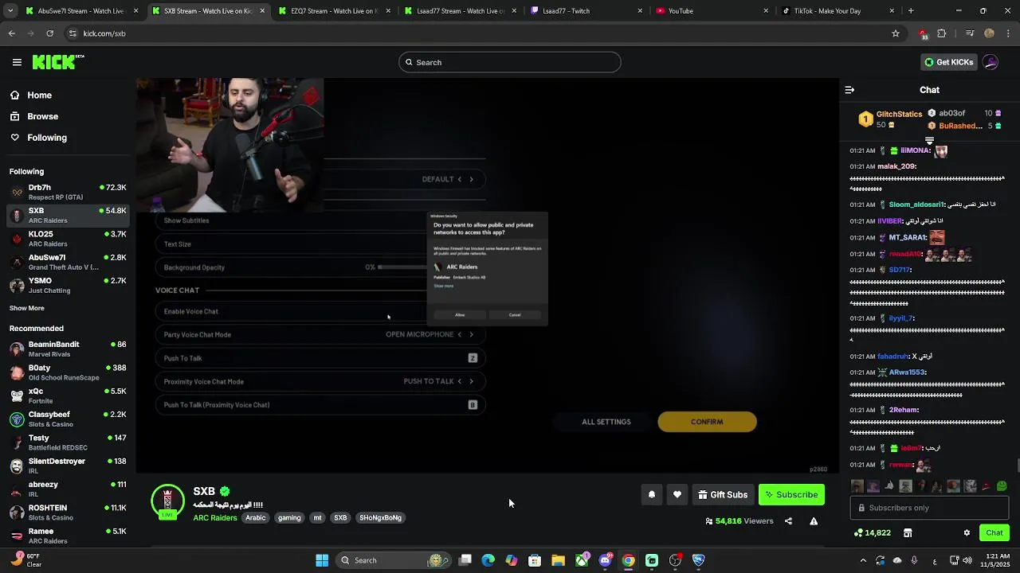Screen dimensions: 1020x573
Task: Click chat panel vertical scrollbar
Action: [1017, 466]
